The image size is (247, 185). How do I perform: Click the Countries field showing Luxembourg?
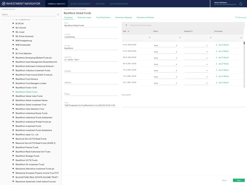click(91, 37)
